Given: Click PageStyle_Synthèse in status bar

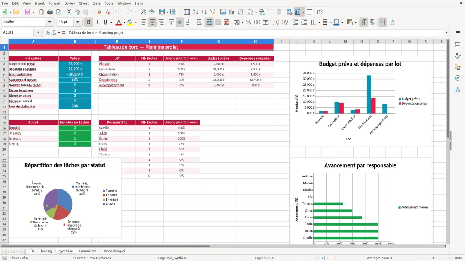Looking at the screenshot, I should click(x=172, y=258).
